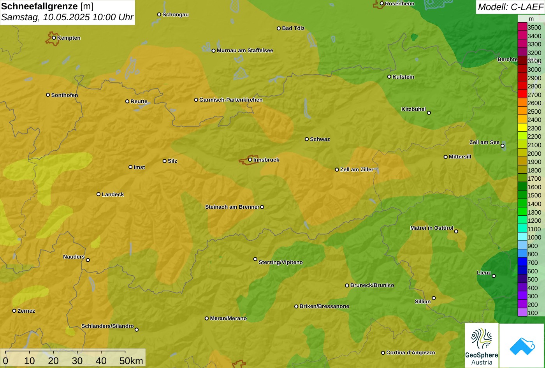
Task: Click the Garmisch-Partenkirchen label
Action: point(231,100)
